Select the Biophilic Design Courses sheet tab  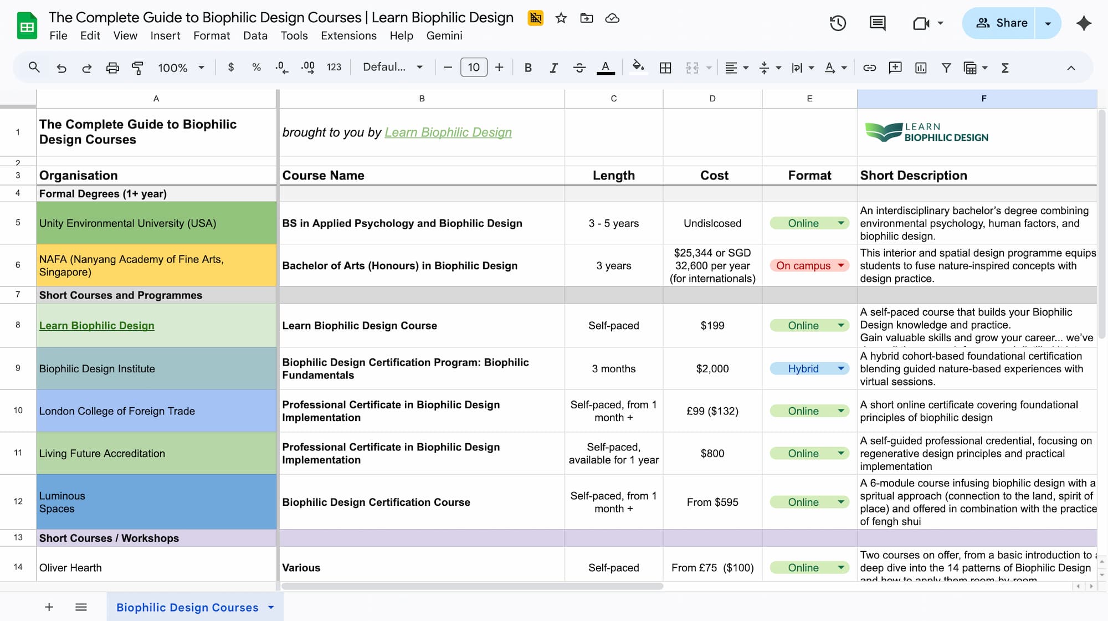187,607
